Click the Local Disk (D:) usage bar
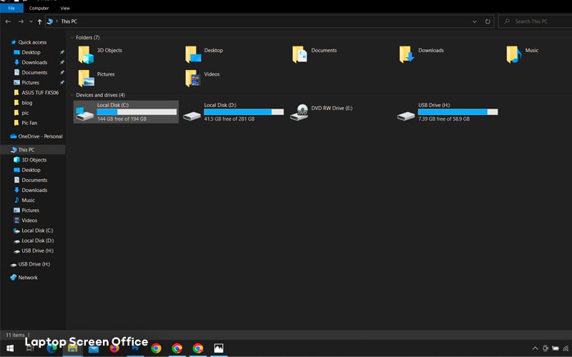Viewport: 572px width, 357px height. [x=244, y=112]
